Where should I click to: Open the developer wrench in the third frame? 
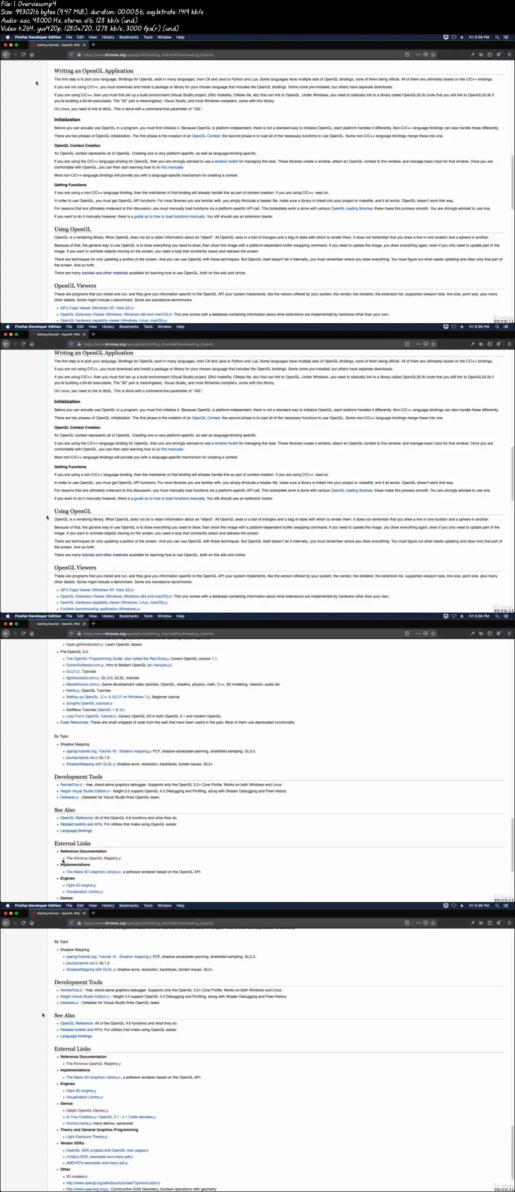472,633
